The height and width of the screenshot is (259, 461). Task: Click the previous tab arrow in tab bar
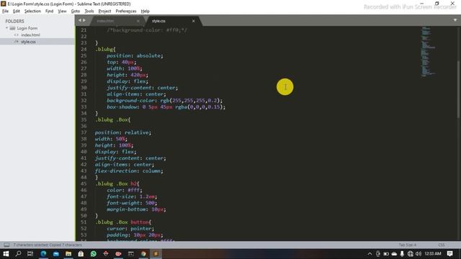pos(80,20)
